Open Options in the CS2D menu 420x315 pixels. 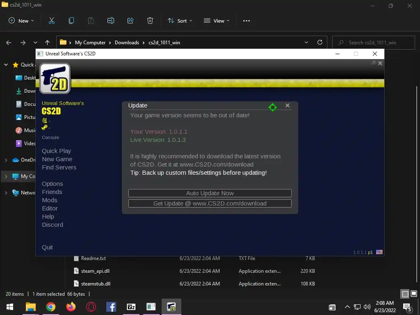click(52, 184)
